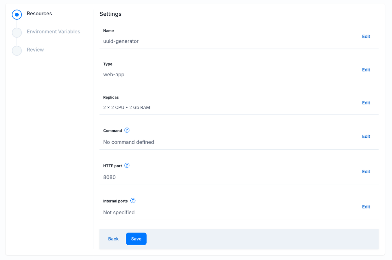
Task: Edit the HTTP port value
Action: (366, 172)
